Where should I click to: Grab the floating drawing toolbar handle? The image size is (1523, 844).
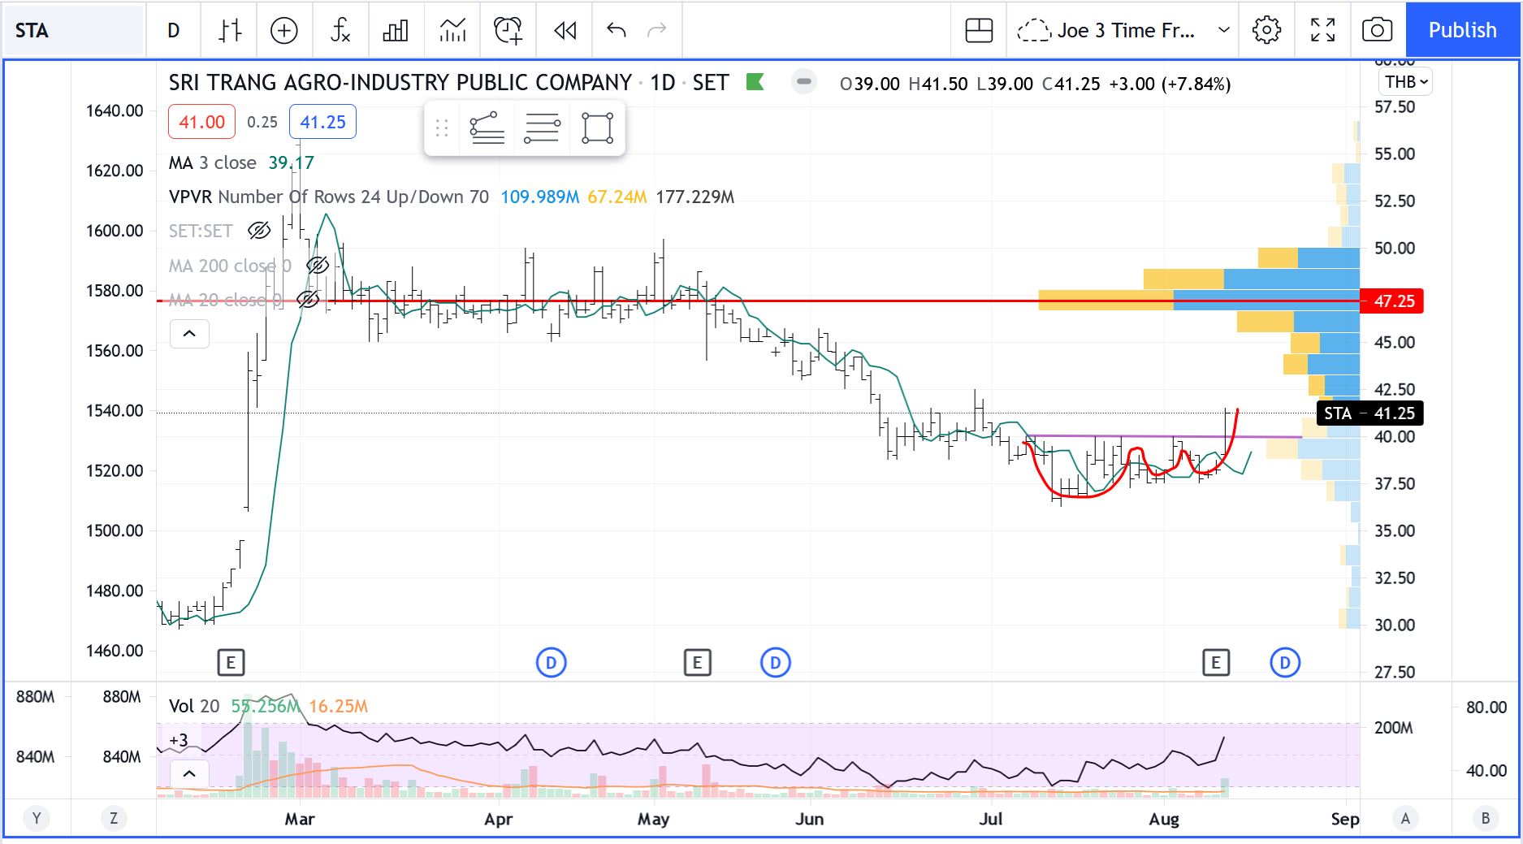pyautogui.click(x=442, y=128)
